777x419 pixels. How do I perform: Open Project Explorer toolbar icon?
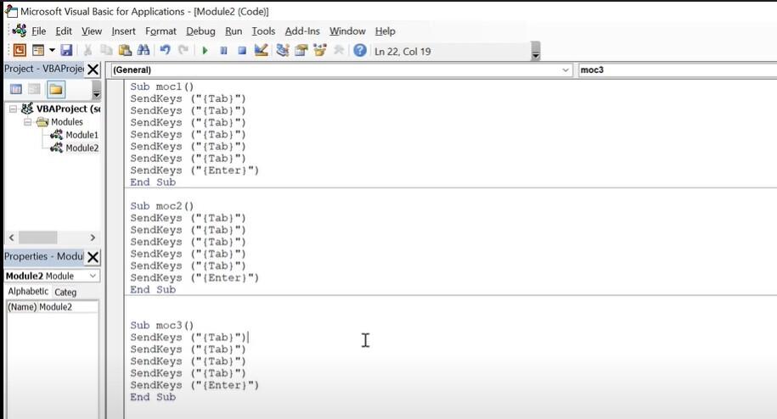click(x=283, y=50)
